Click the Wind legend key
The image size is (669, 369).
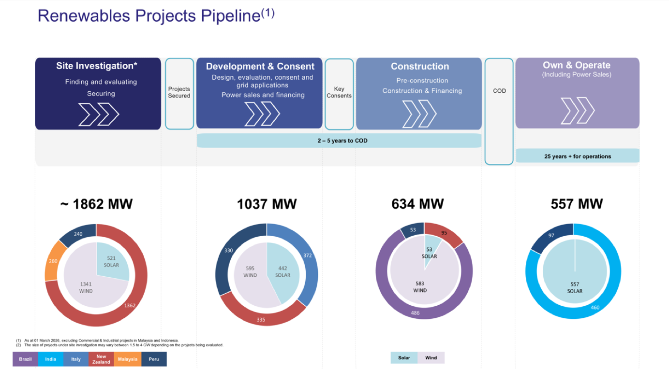tap(431, 358)
